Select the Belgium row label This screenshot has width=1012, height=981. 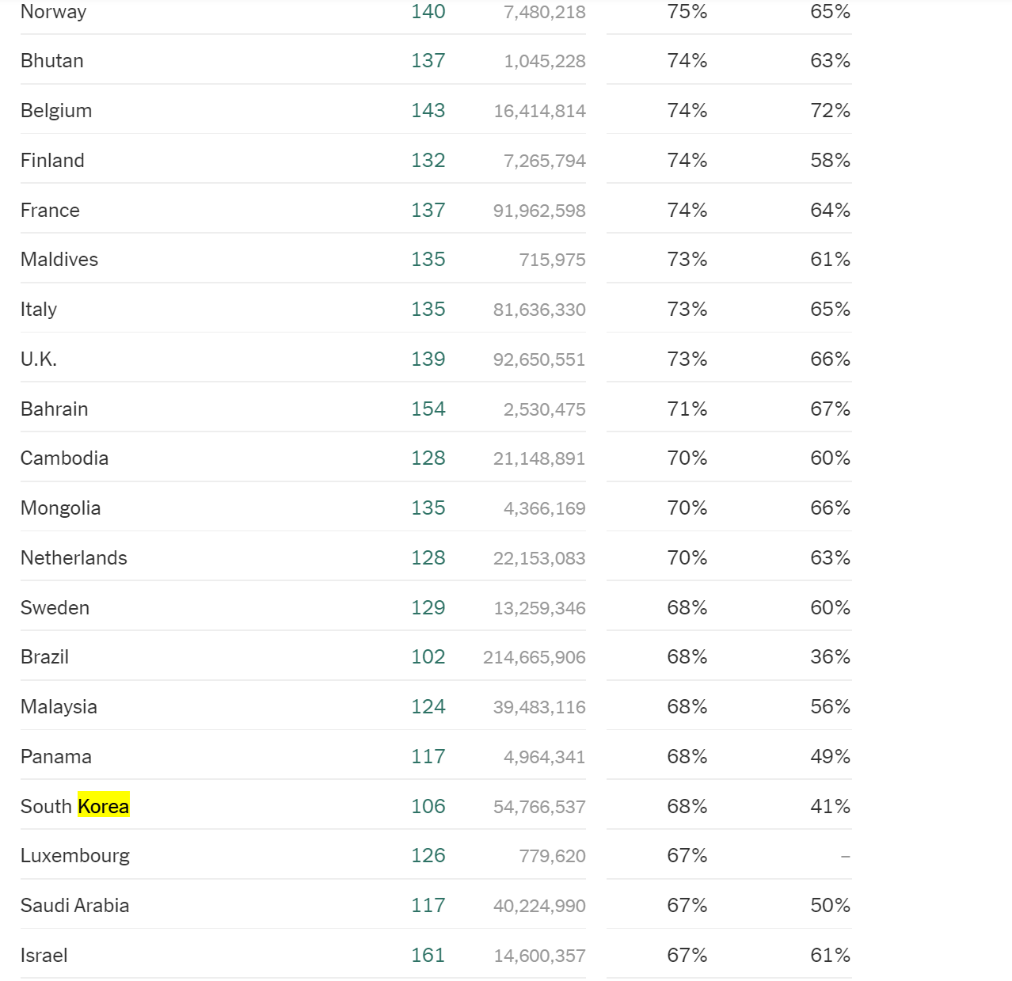click(x=56, y=111)
